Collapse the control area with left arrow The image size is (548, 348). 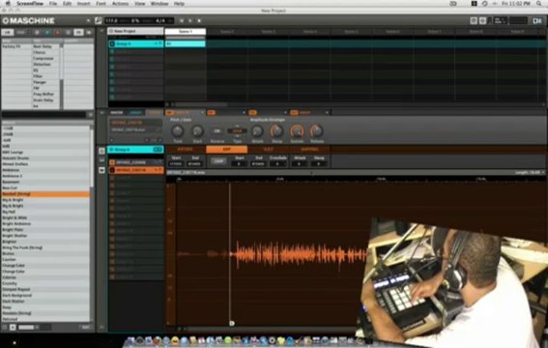coord(101,112)
